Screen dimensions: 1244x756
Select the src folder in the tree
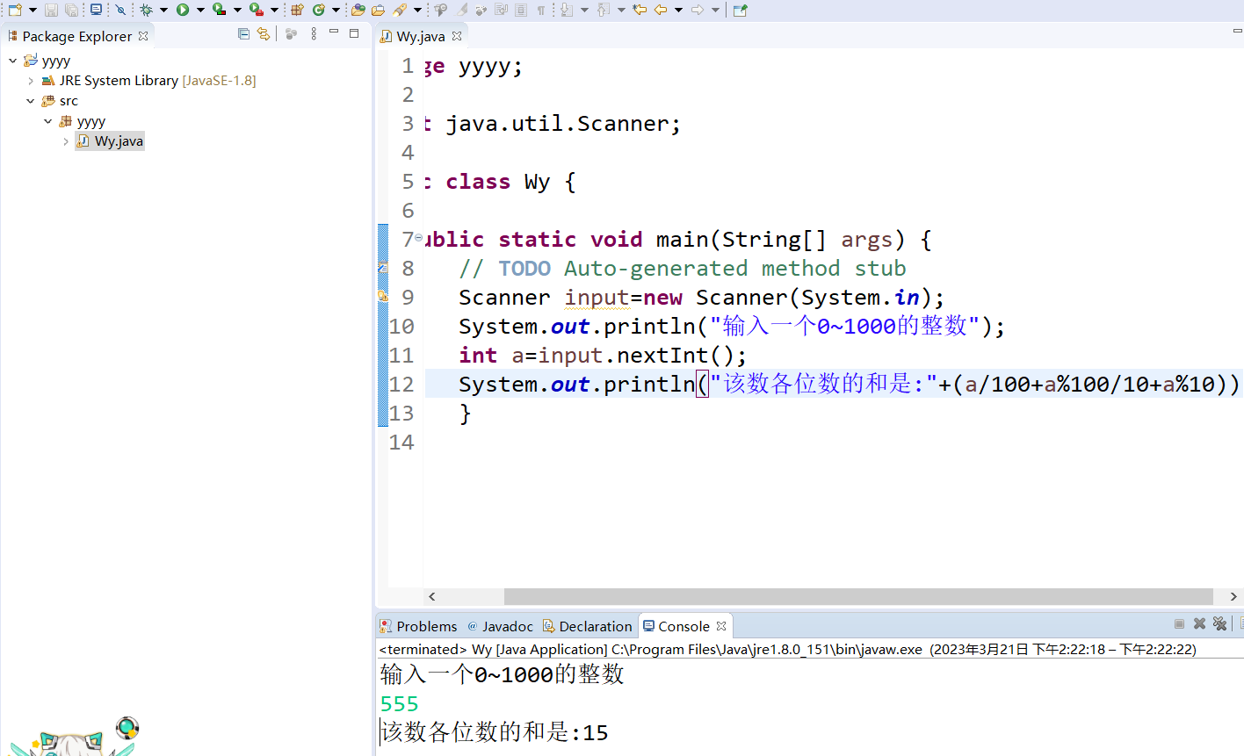[60, 101]
